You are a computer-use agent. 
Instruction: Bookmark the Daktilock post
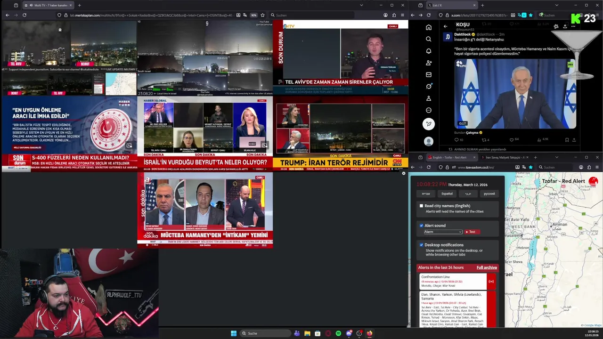click(x=567, y=140)
